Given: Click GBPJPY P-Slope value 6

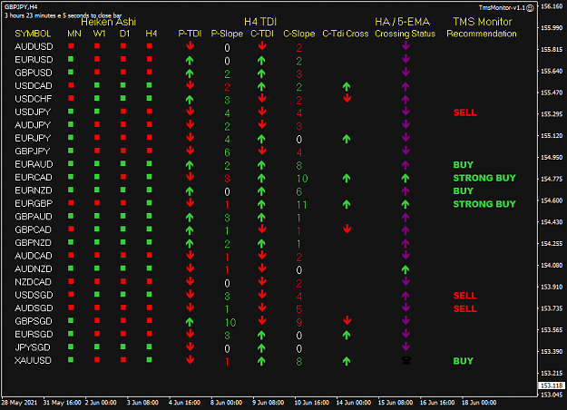Looking at the screenshot, I should click(227, 152).
